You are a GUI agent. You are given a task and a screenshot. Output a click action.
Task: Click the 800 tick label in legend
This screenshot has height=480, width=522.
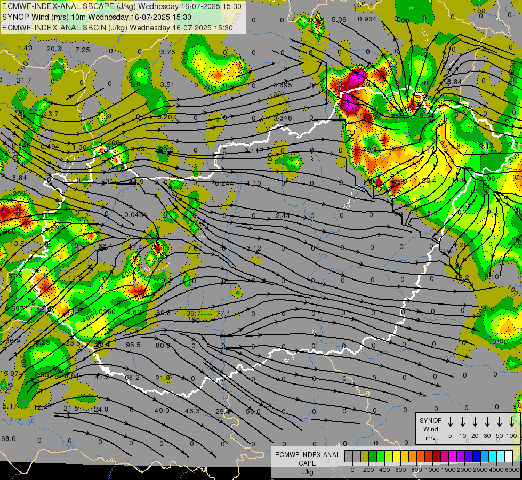pyautogui.click(x=416, y=470)
